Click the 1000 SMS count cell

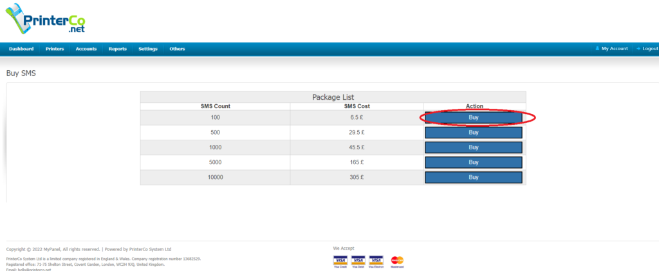point(215,147)
